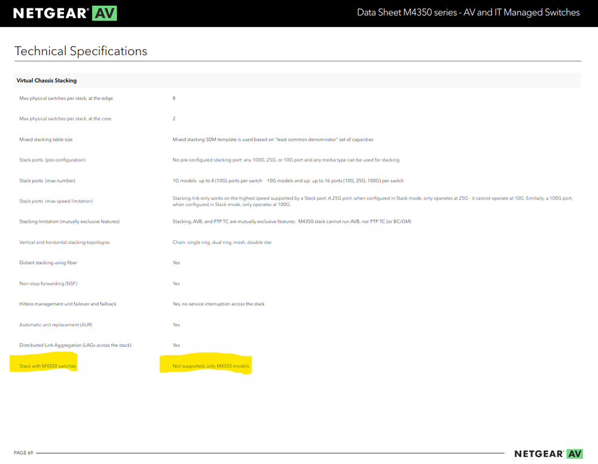Screen dimensions: 598x464
Task: Click 'Yes' for Distant stacking using fiber
Action: pos(176,262)
